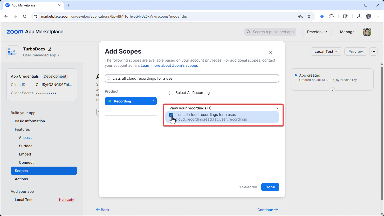This screenshot has height=216, width=384.
Task: Click the Done button
Action: pyautogui.click(x=270, y=187)
